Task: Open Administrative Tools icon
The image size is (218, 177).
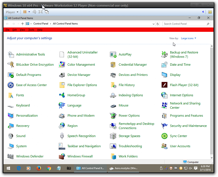Action: [11, 55]
